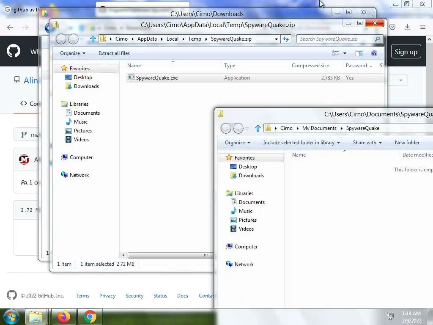
Task: Open the Docs link in the GitHub footer
Action: [183, 296]
